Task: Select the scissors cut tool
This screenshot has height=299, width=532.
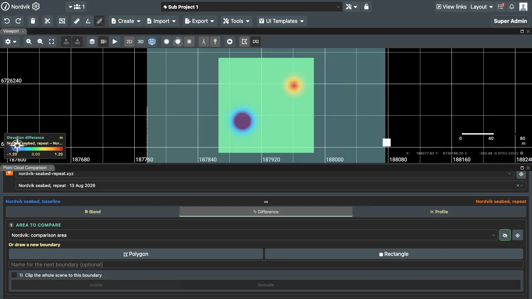Action: tap(48, 21)
